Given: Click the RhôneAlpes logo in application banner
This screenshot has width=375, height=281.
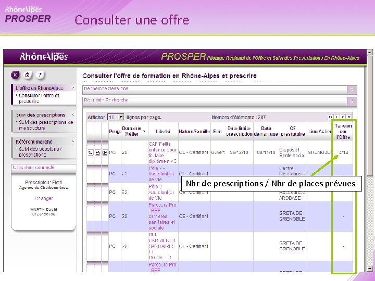Looking at the screenshot, I should point(44,56).
